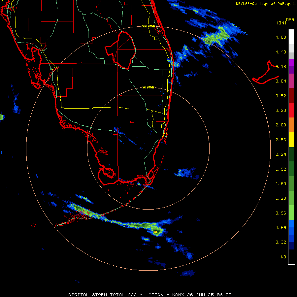Image resolution: width=297 pixels, height=297 pixels.
Task: Pick the bright magenta swatch in color scale
Action: click(x=291, y=63)
